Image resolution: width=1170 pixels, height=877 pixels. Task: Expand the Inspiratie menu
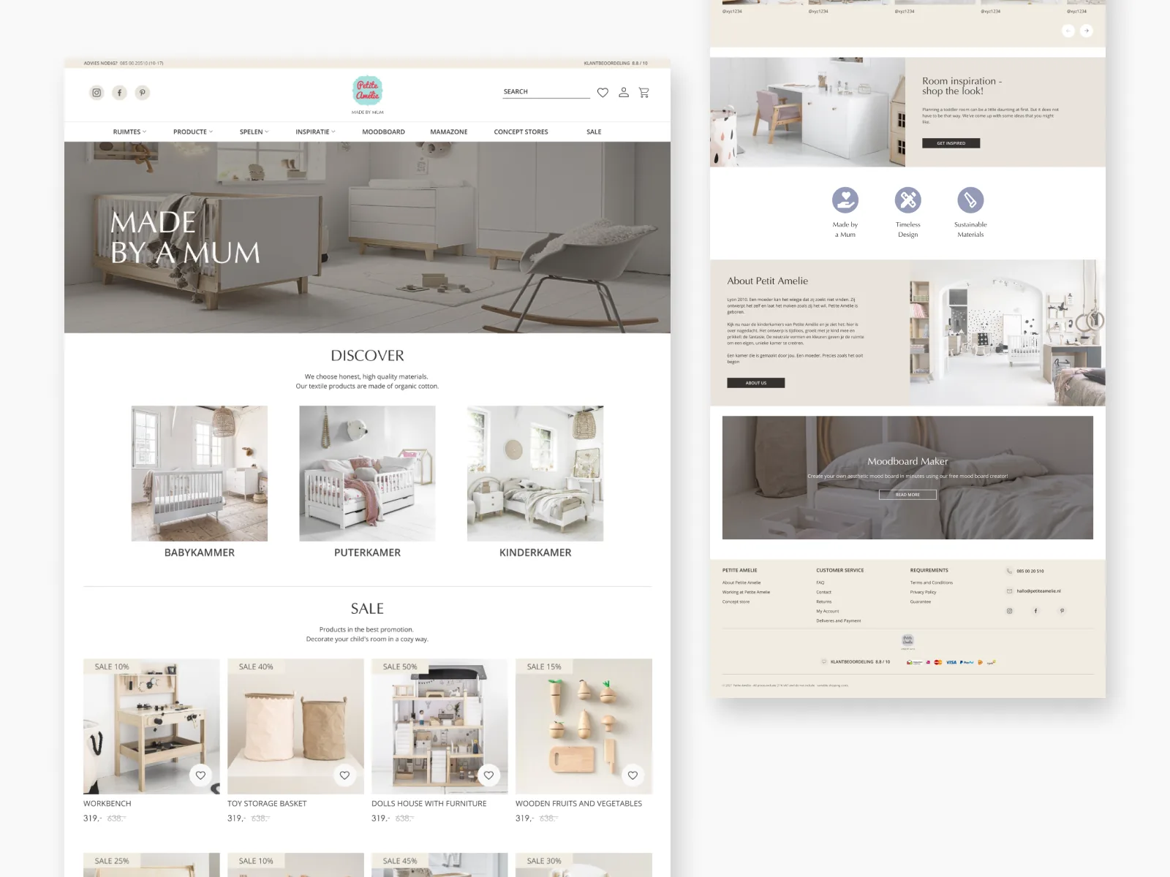315,132
